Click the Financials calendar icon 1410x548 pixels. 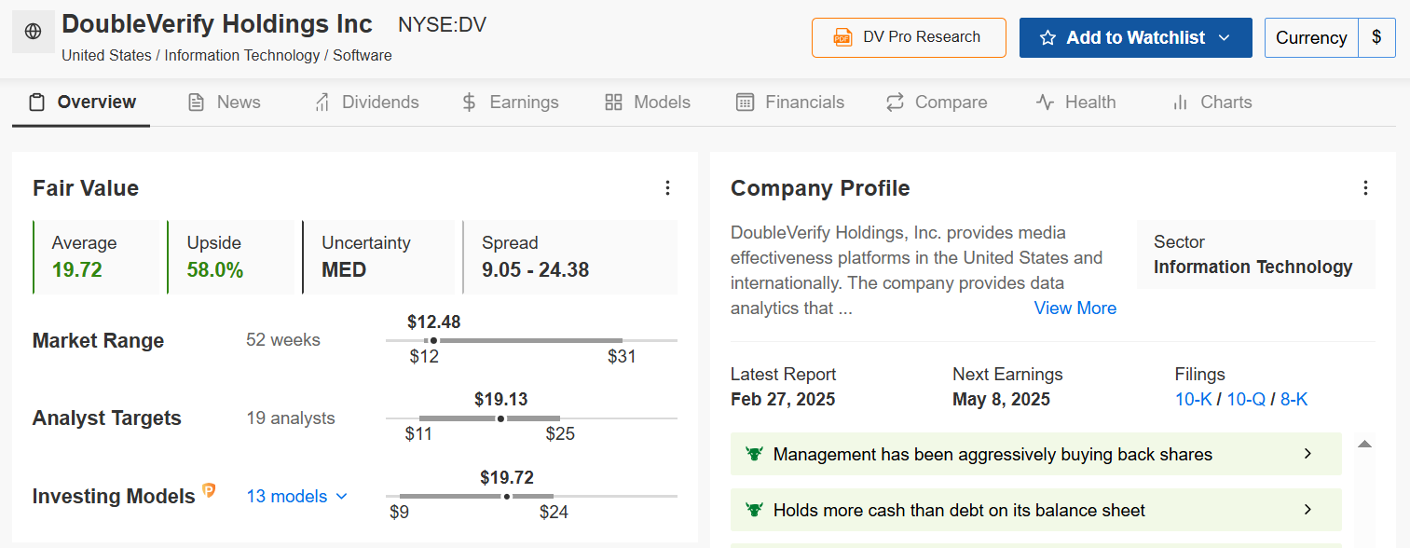(x=745, y=103)
